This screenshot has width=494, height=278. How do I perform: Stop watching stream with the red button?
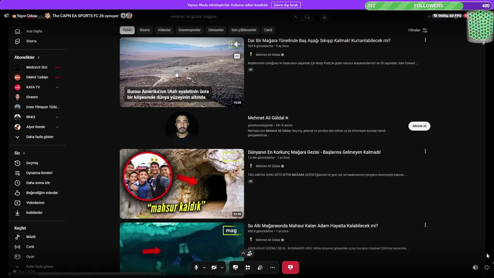tap(291, 267)
